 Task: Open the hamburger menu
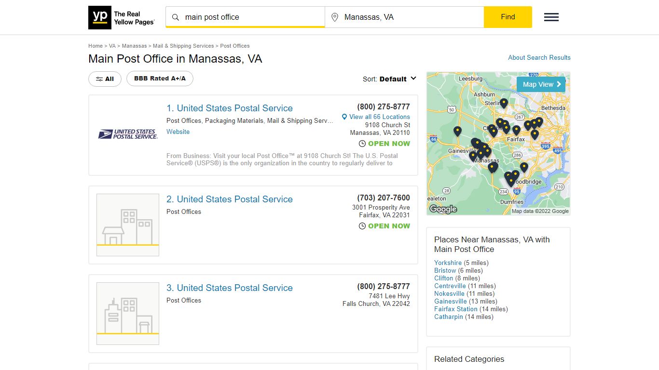tap(551, 17)
